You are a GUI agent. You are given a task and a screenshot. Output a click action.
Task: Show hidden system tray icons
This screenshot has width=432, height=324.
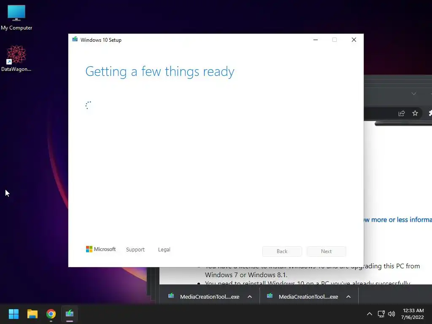click(x=370, y=314)
